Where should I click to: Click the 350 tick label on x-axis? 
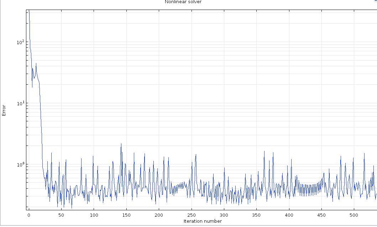(x=256, y=215)
